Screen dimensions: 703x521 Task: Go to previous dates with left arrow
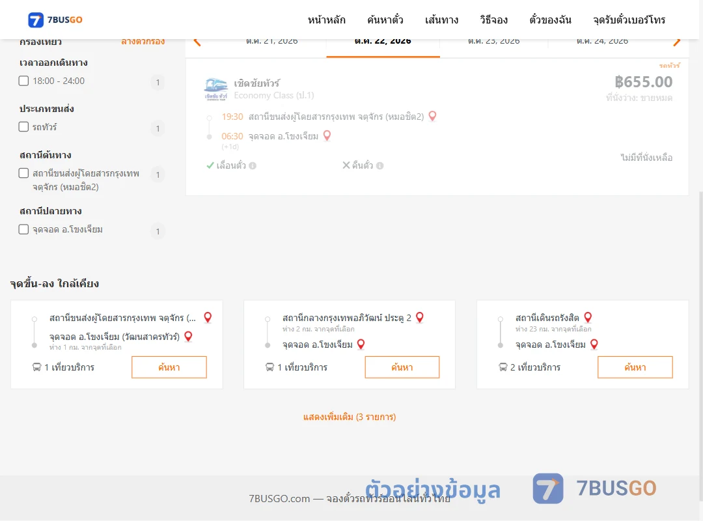pos(197,42)
